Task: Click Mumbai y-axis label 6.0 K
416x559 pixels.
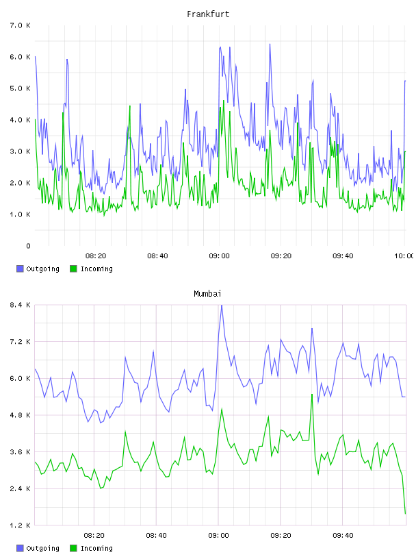Action: (21, 379)
